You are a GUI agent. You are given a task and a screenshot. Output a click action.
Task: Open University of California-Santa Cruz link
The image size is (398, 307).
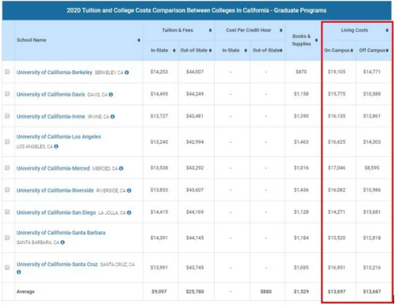(x=57, y=264)
